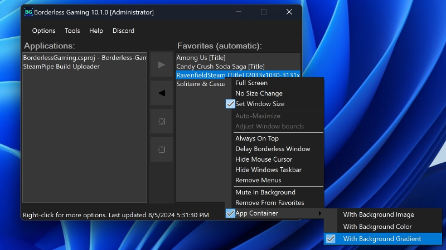Image resolution: width=446 pixels, height=250 pixels.
Task: Click the right arrow add-to-favorites button
Action: pyautogui.click(x=162, y=65)
